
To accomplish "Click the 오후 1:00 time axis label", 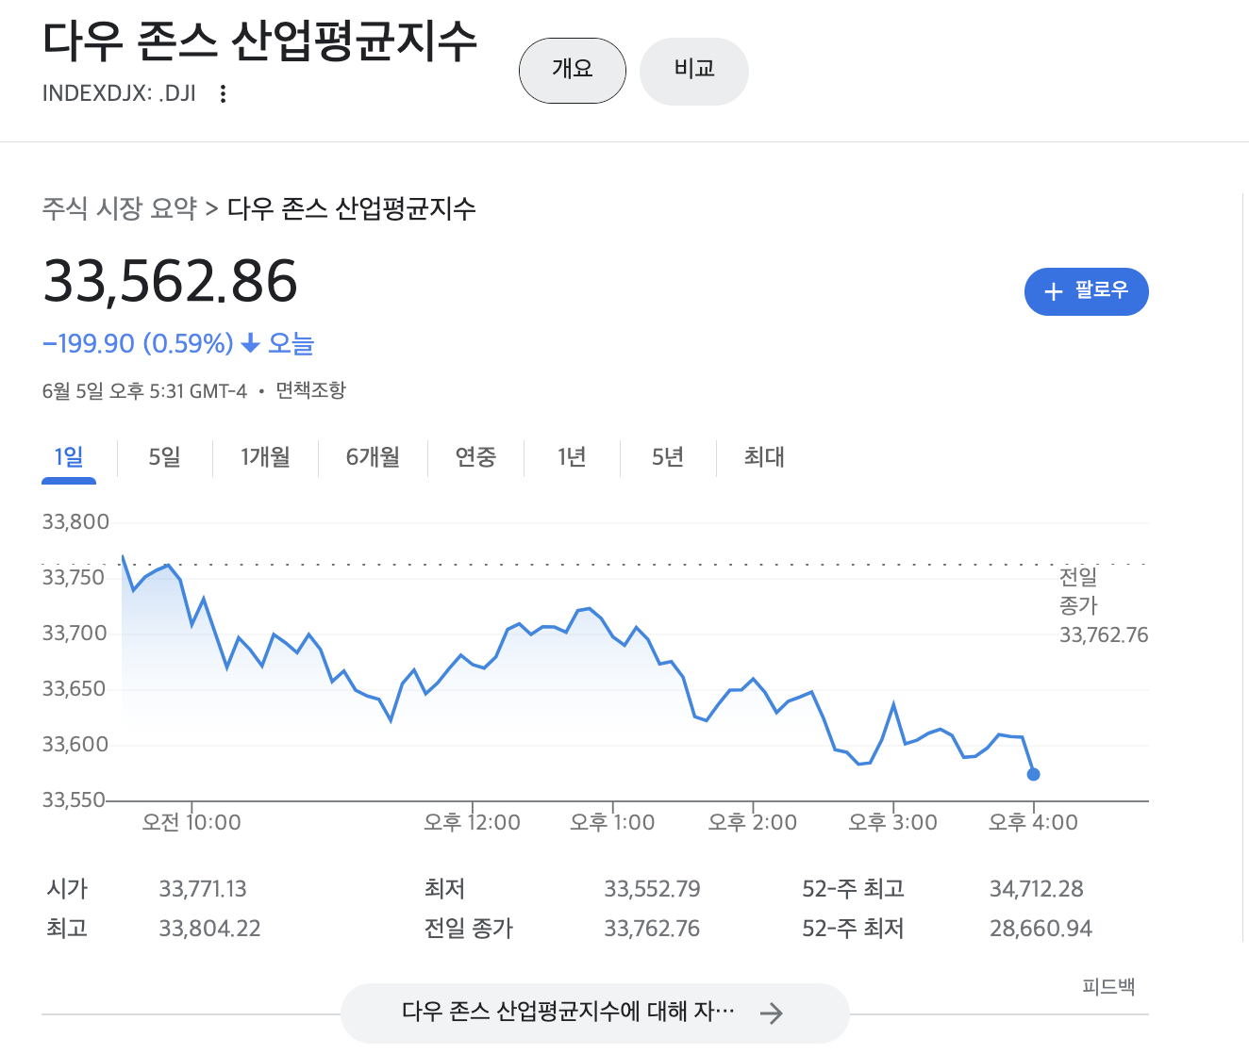I will tap(612, 822).
